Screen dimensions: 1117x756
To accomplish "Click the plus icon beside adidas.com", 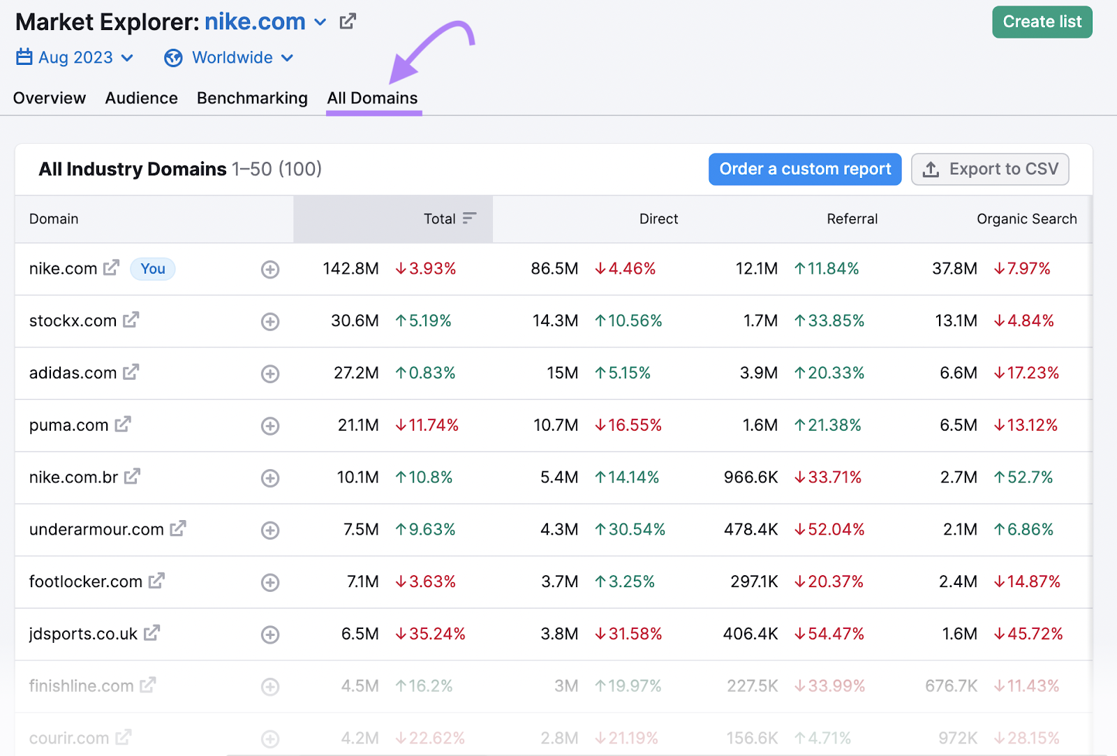I will click(x=270, y=373).
